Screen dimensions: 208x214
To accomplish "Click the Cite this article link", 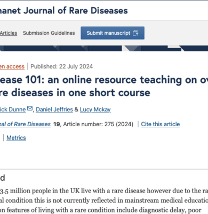I will point(161,124).
